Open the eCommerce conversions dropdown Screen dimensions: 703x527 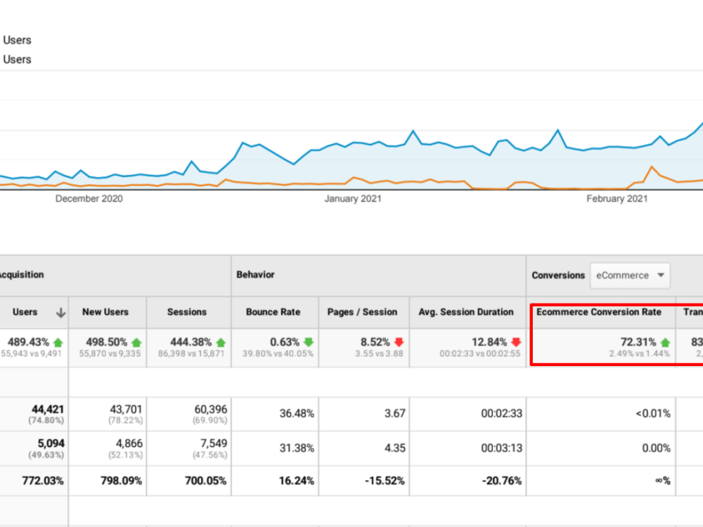(x=630, y=275)
